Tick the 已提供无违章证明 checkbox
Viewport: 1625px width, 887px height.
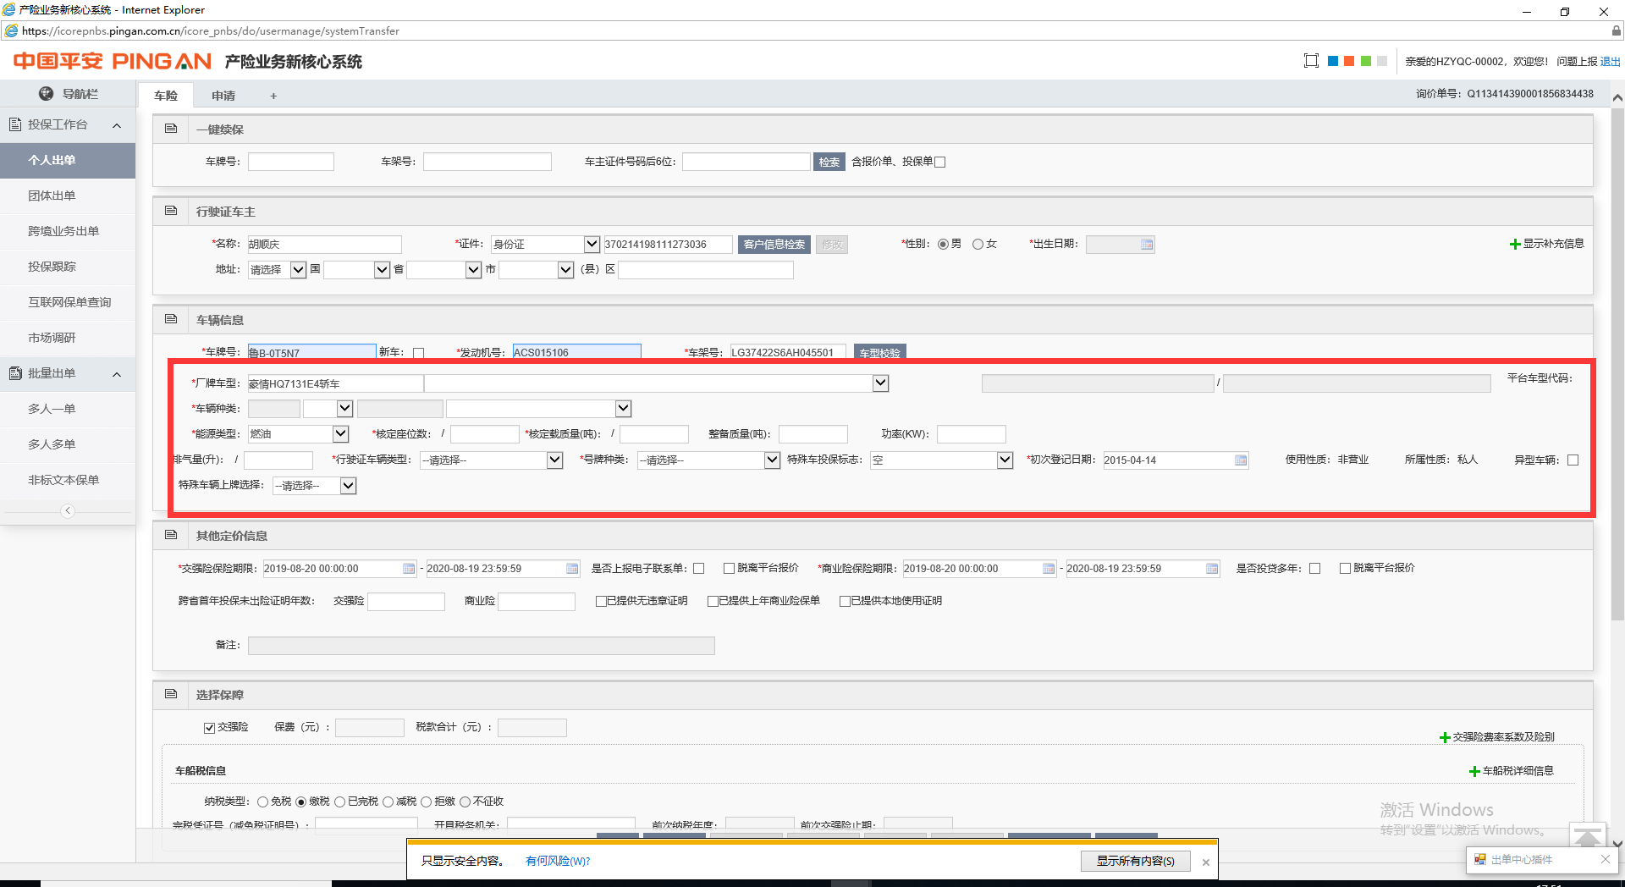pos(601,601)
